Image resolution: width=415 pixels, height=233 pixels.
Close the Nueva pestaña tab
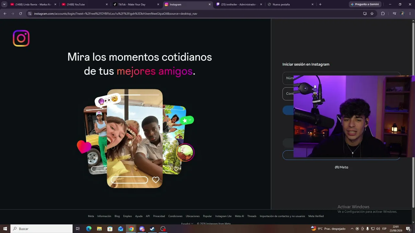313,5
